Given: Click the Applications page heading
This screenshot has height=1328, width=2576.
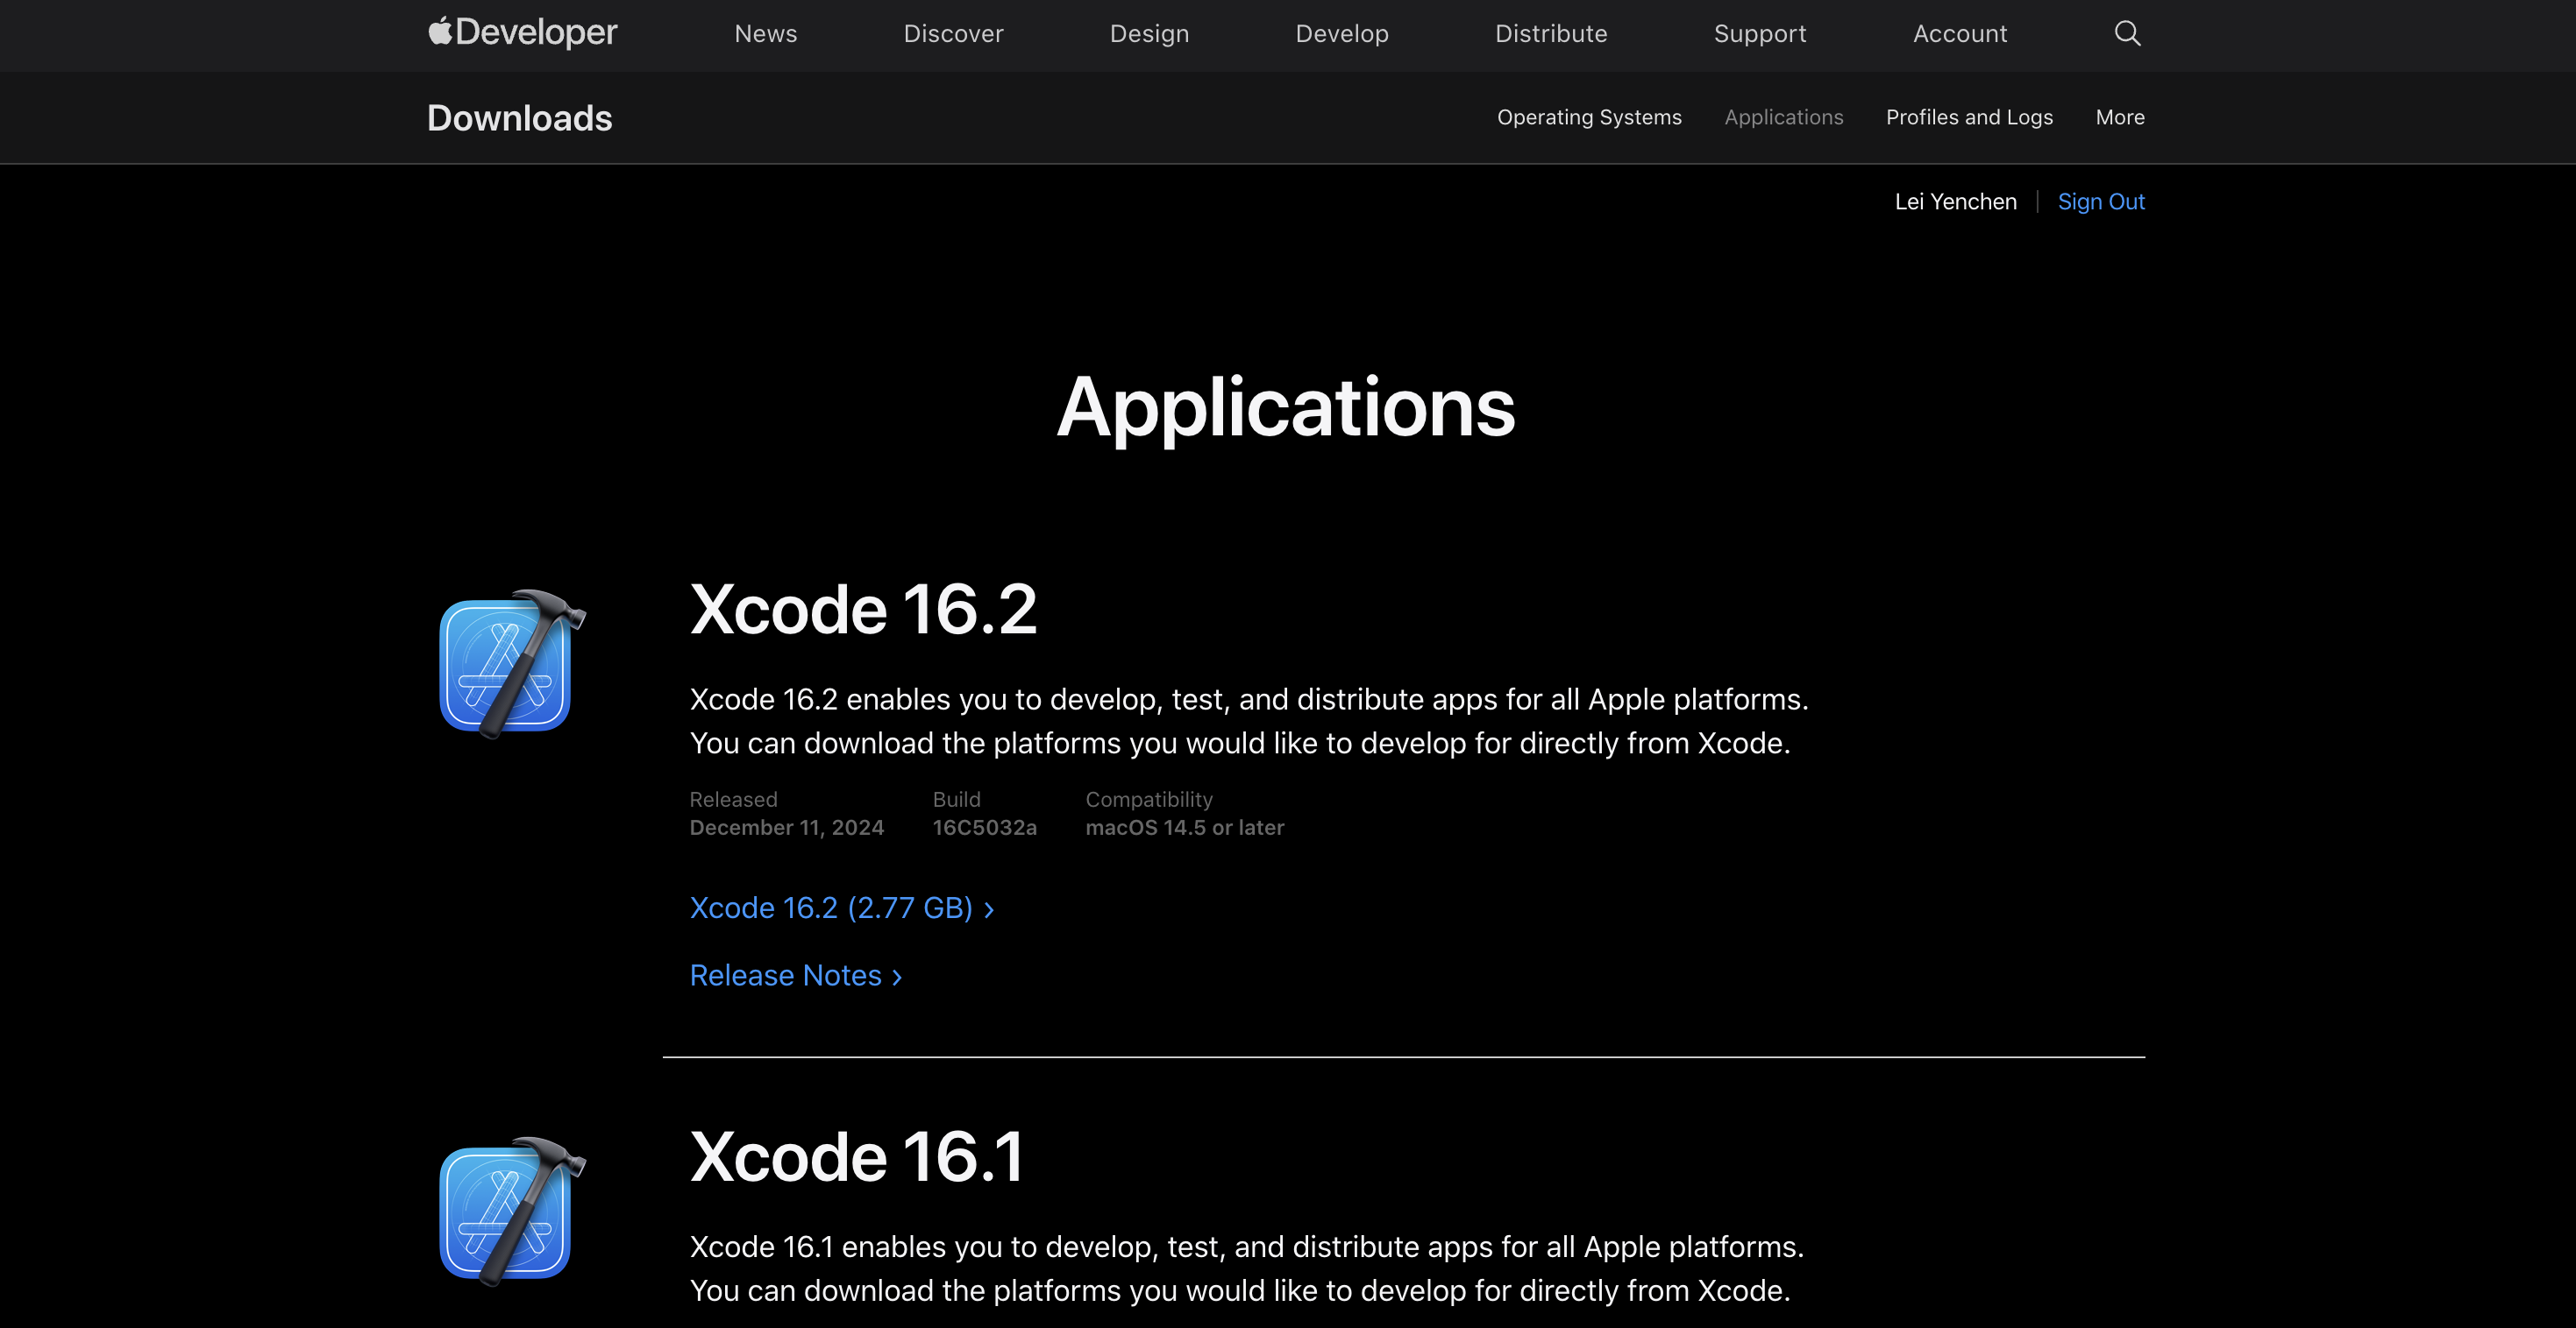Looking at the screenshot, I should [1286, 409].
